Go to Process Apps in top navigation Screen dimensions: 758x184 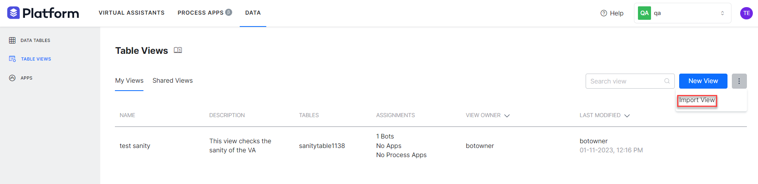point(200,13)
